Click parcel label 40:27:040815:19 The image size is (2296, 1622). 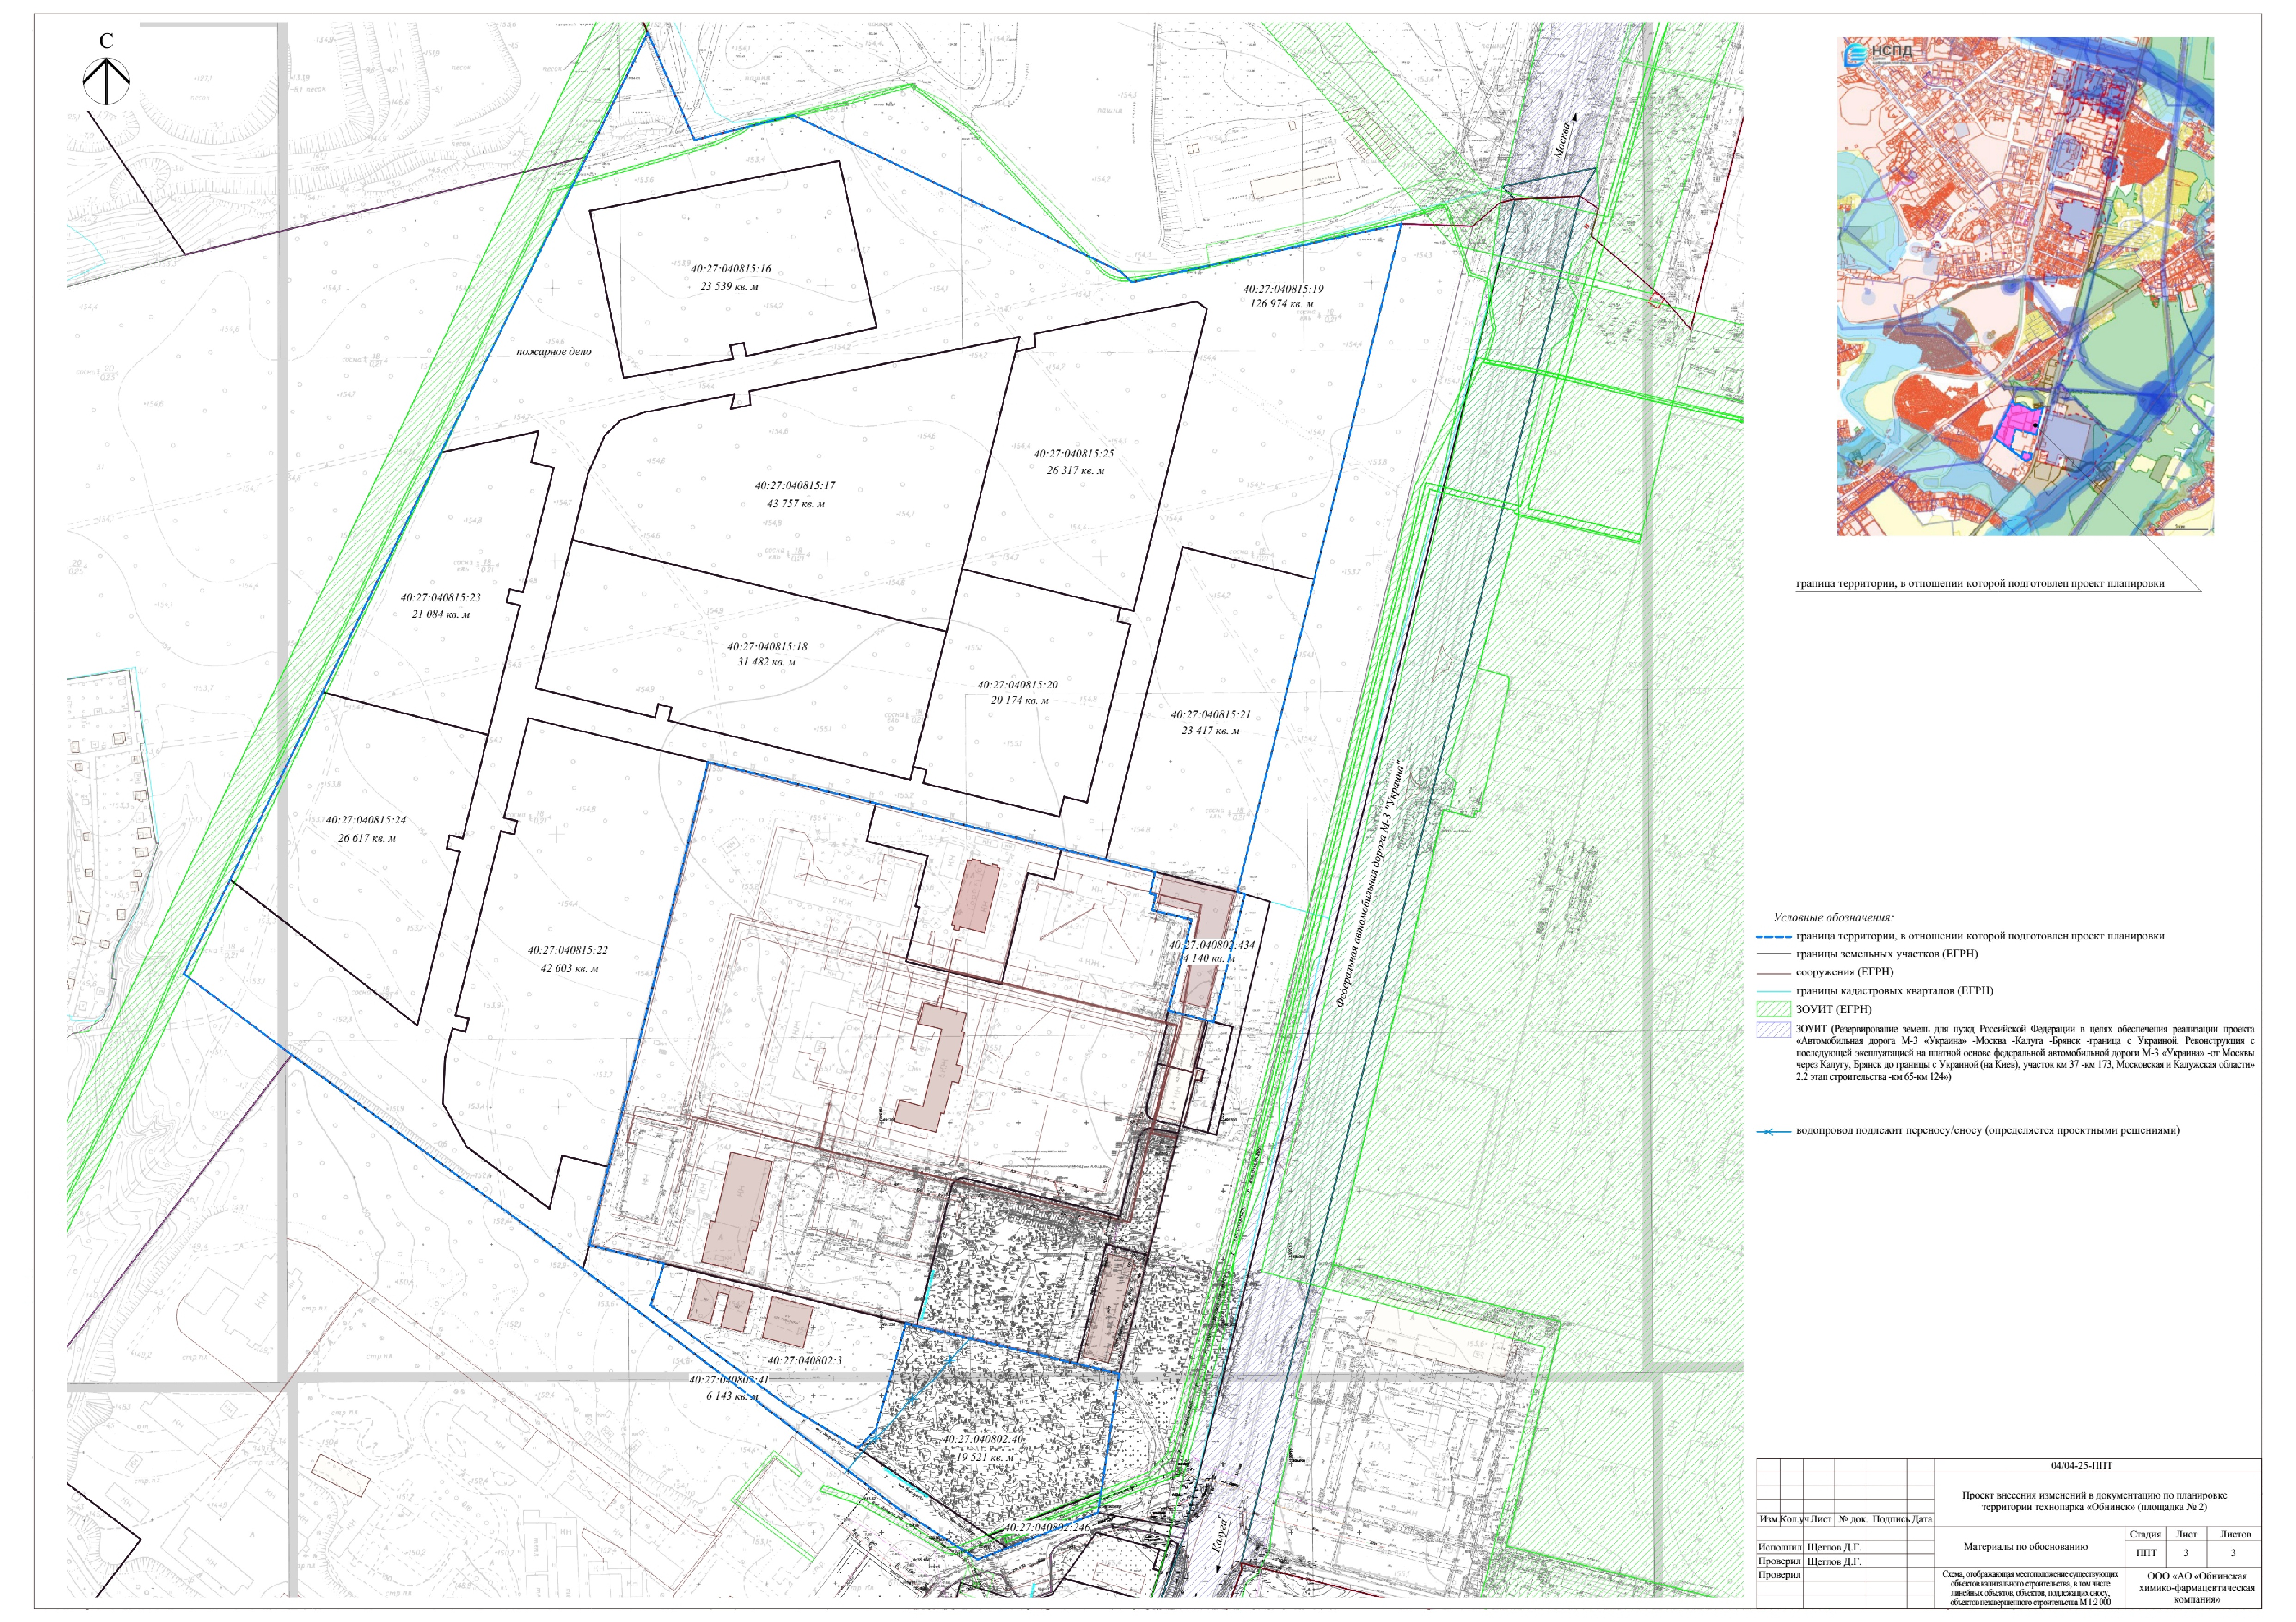point(1283,289)
